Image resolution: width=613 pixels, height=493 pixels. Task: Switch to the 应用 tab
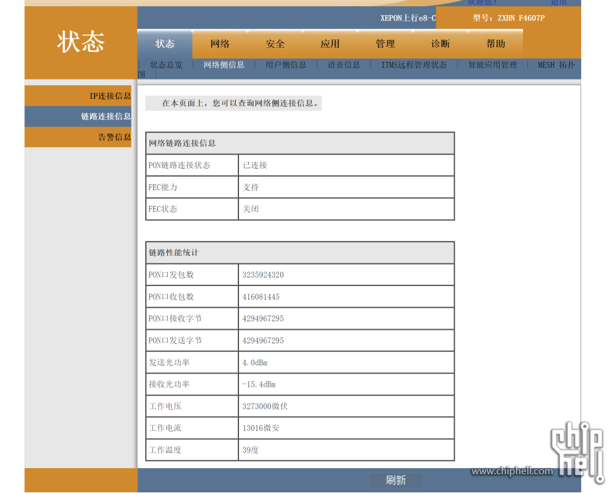[330, 44]
